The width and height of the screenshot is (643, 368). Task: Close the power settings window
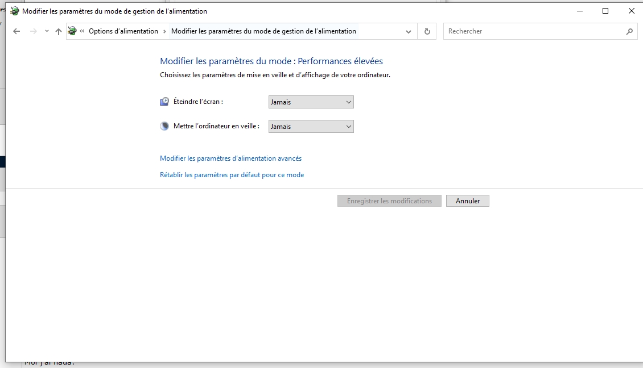pyautogui.click(x=632, y=11)
